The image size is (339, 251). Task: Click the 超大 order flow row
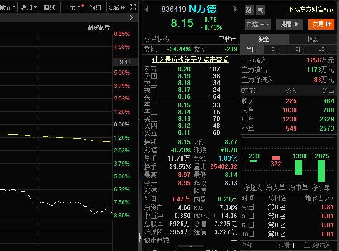point(288,101)
